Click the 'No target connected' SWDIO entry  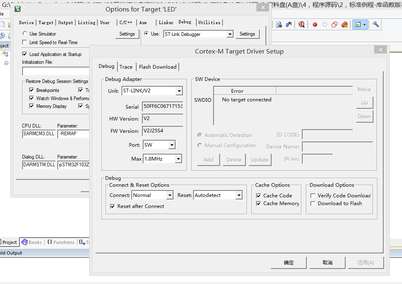tap(247, 100)
